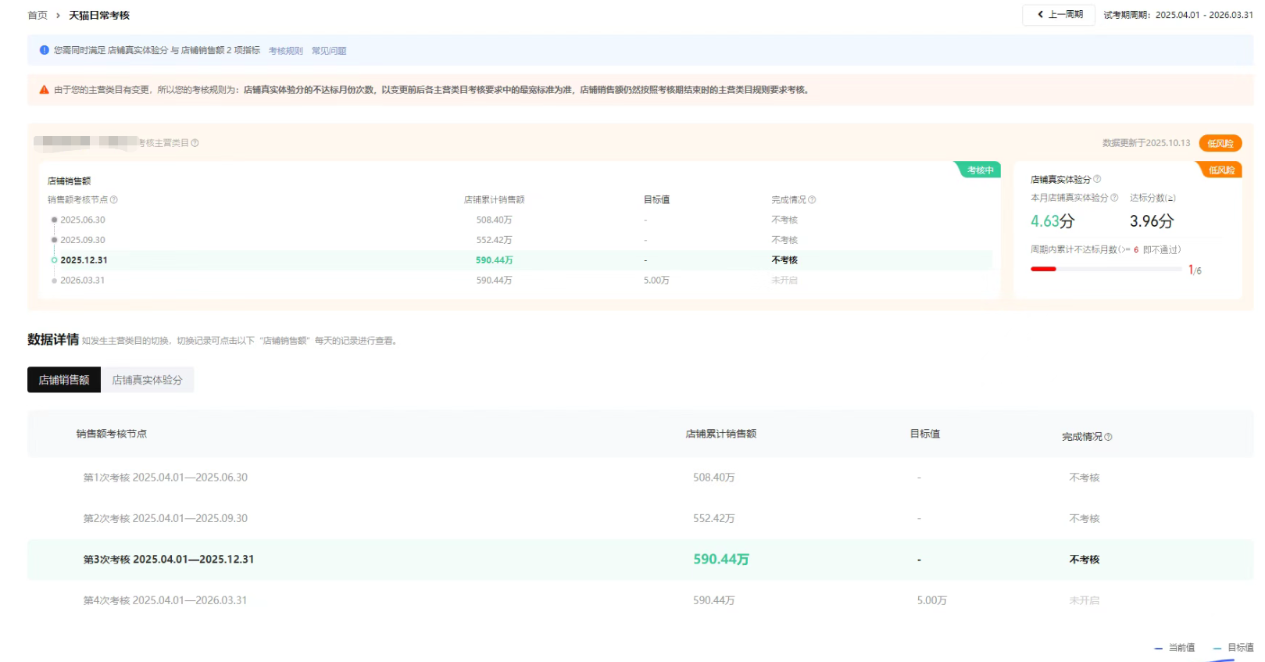Click help icon beside 完成情况 in top card

pyautogui.click(x=813, y=200)
